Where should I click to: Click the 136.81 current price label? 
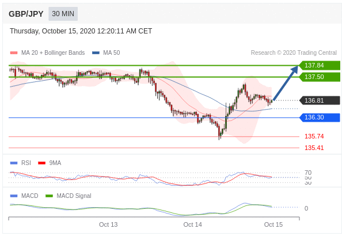pos(320,100)
